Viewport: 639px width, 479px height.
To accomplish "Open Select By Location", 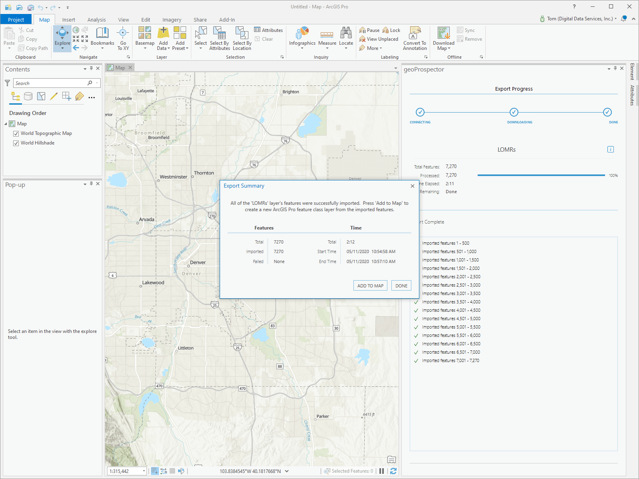I will (242, 39).
